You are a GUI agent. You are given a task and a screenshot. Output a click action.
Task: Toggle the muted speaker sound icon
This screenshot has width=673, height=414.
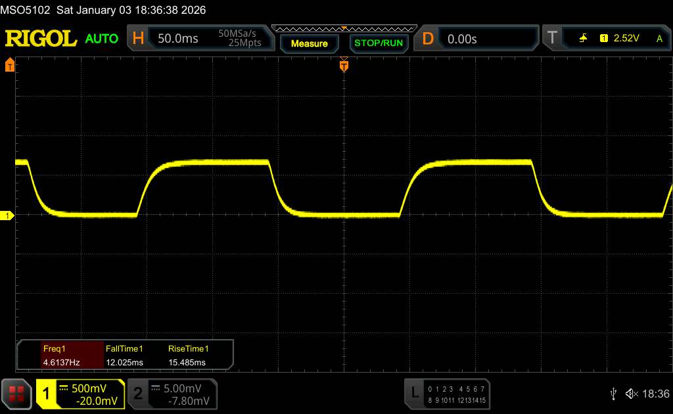(632, 393)
